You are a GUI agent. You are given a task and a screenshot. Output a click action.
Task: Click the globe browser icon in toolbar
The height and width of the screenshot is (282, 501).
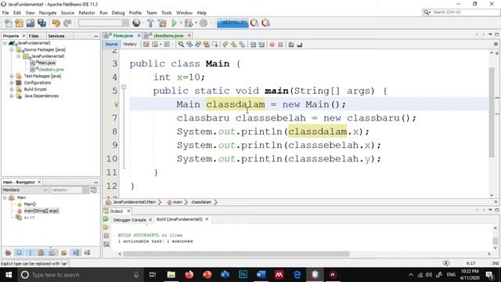point(136,23)
